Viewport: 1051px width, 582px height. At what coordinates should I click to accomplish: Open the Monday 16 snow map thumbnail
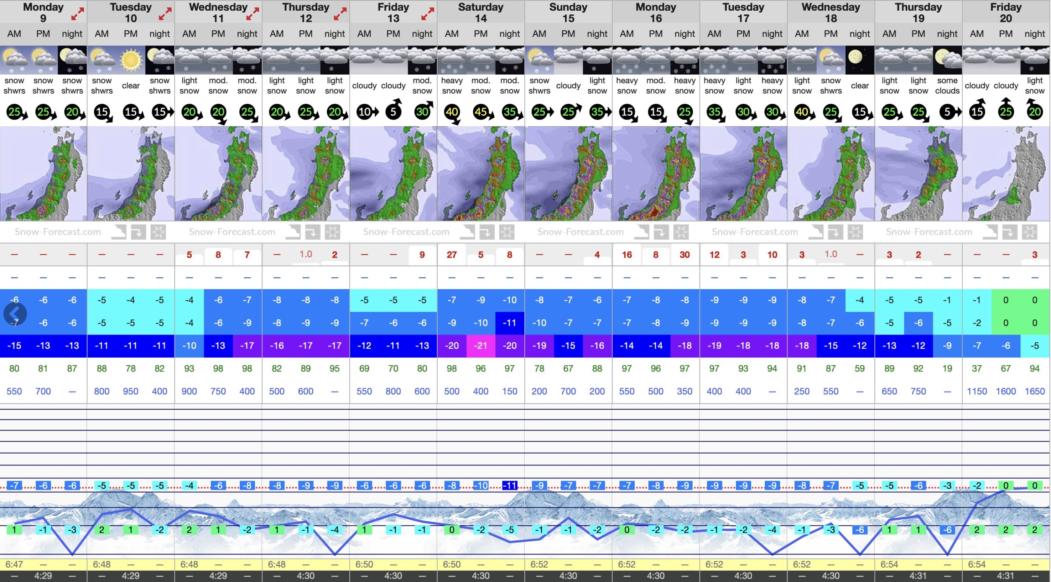click(656, 173)
